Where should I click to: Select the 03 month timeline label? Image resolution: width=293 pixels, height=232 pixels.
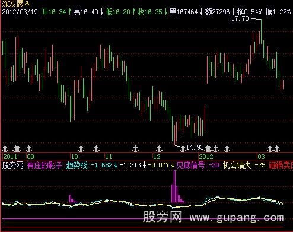261,157
